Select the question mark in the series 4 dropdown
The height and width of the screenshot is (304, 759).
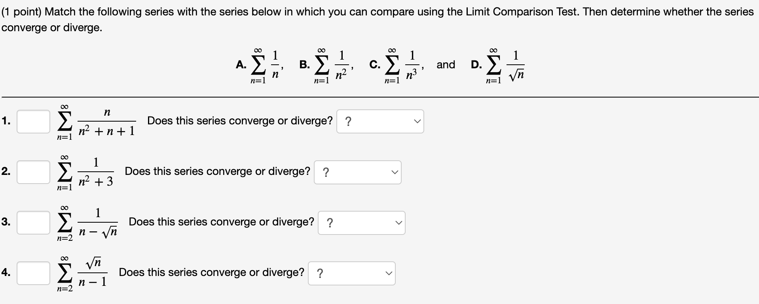tap(320, 272)
